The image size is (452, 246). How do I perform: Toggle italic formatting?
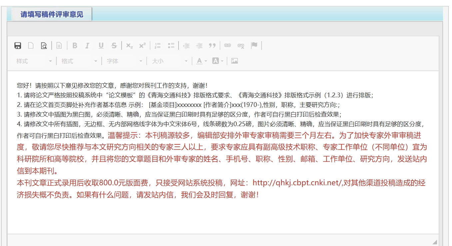pyautogui.click(x=87, y=46)
